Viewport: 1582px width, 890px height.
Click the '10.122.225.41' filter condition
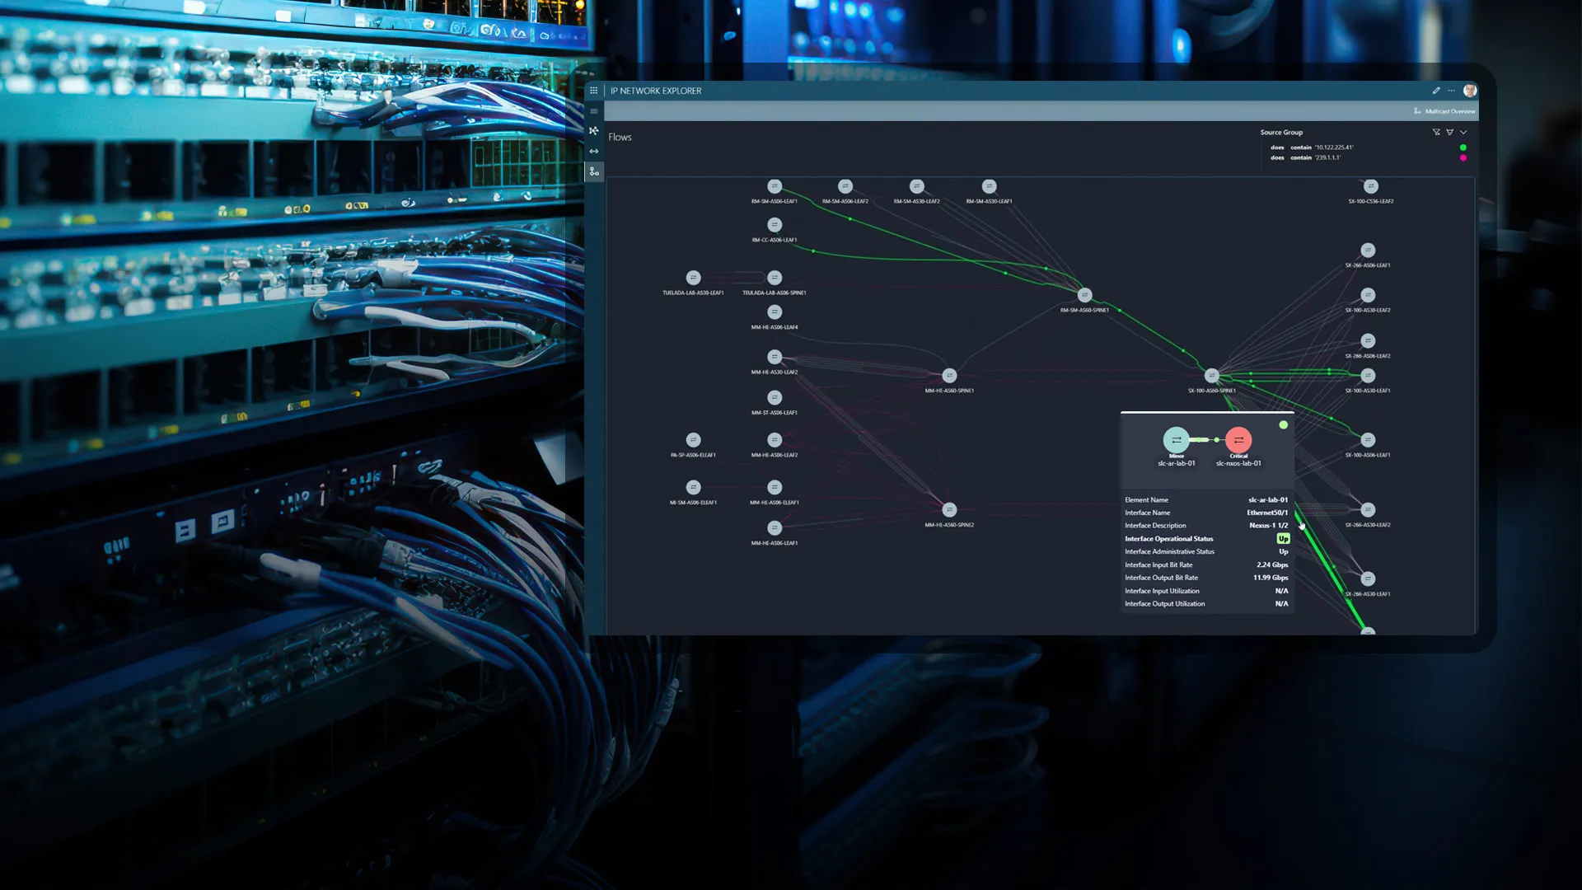(x=1312, y=148)
